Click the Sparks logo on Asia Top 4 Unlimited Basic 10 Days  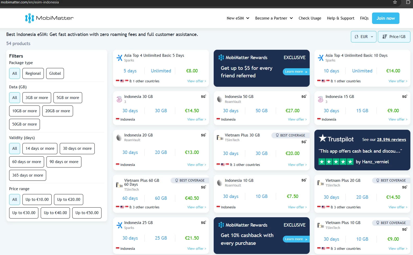(321, 58)
